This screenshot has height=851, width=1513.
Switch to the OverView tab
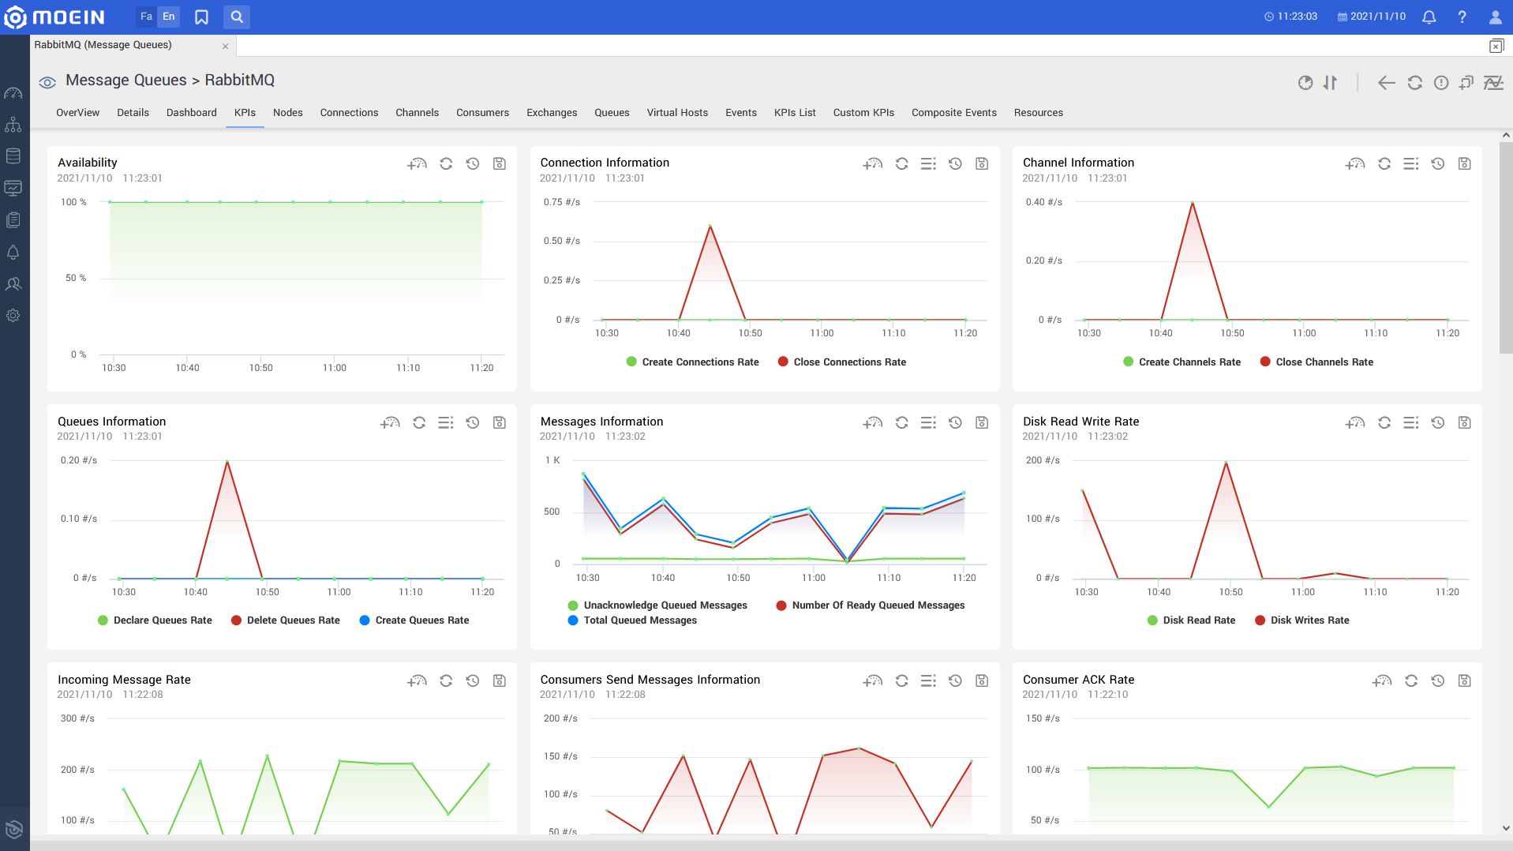pos(77,113)
